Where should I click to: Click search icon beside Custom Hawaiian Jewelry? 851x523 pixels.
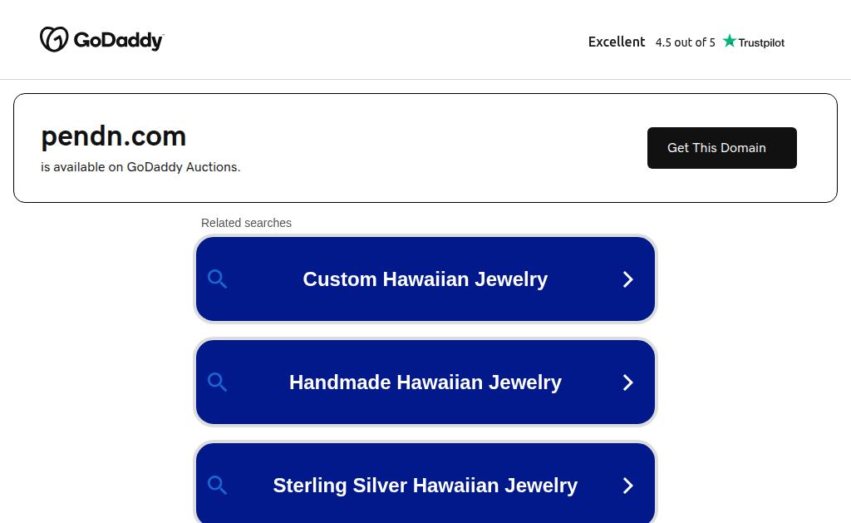click(x=217, y=279)
